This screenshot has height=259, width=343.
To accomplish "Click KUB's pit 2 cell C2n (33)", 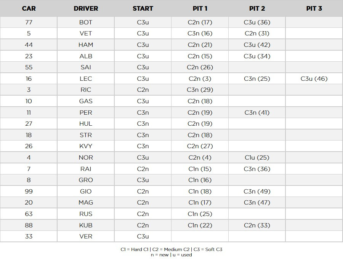I will [x=257, y=225].
